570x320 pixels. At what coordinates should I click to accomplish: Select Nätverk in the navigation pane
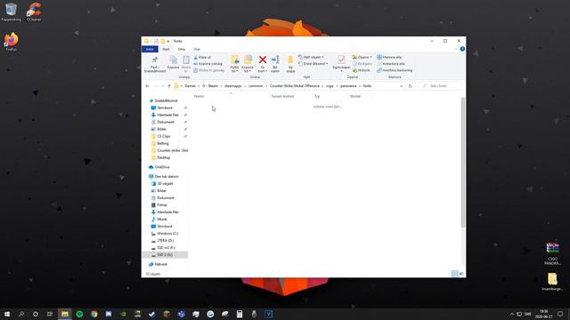[x=160, y=265]
